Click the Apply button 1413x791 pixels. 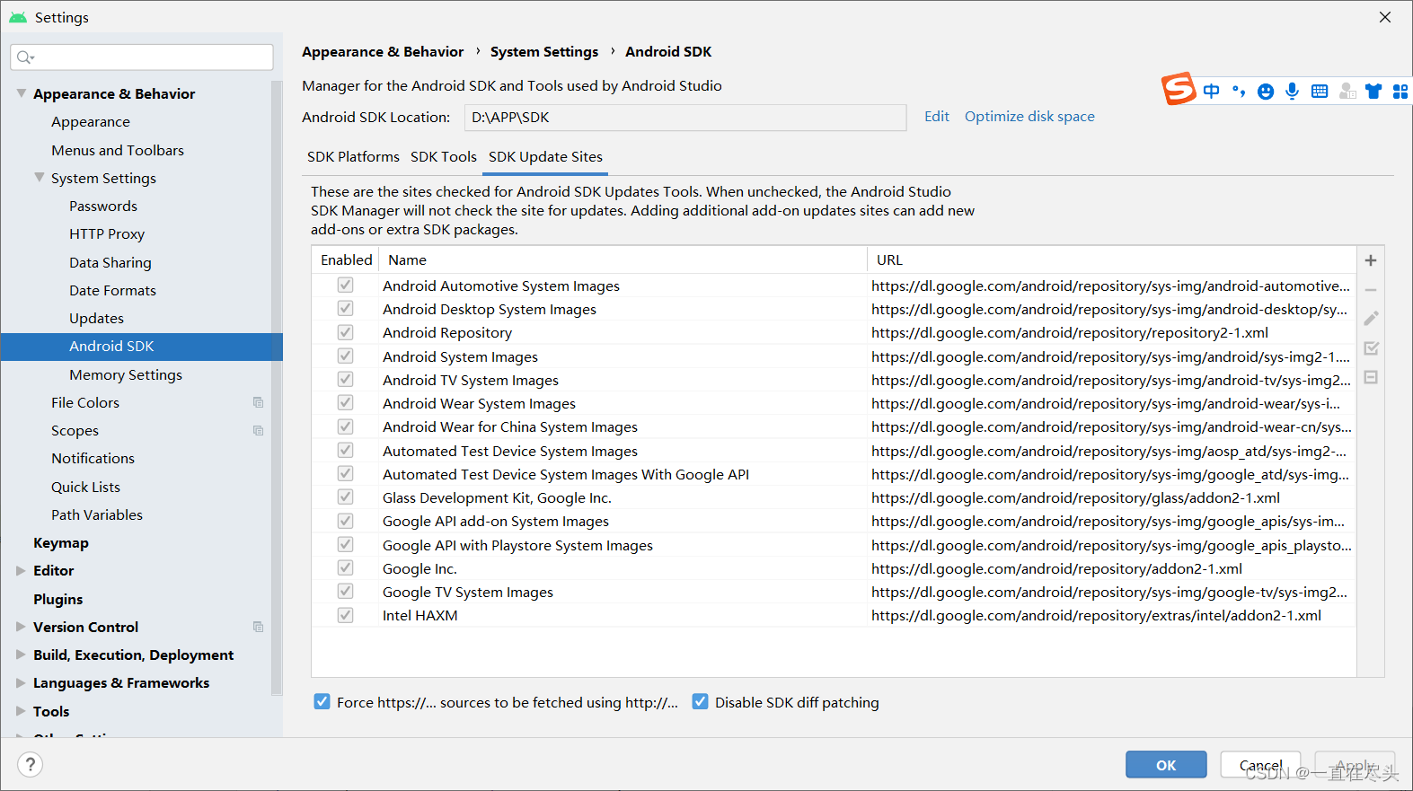tap(1355, 765)
